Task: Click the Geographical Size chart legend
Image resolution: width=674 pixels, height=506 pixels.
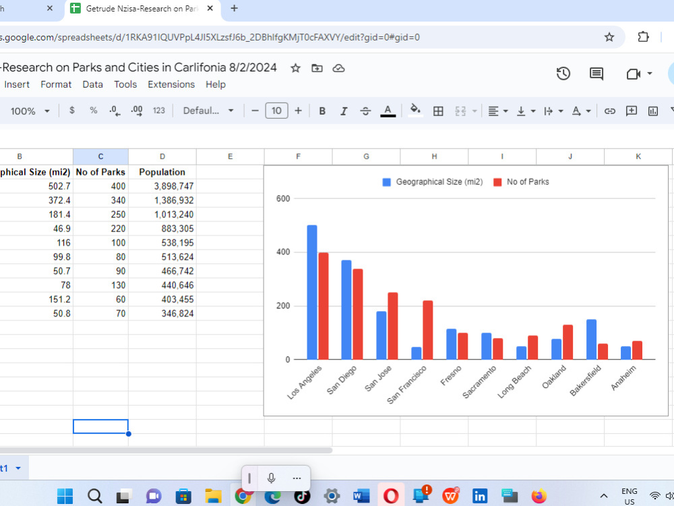Action: pos(433,182)
